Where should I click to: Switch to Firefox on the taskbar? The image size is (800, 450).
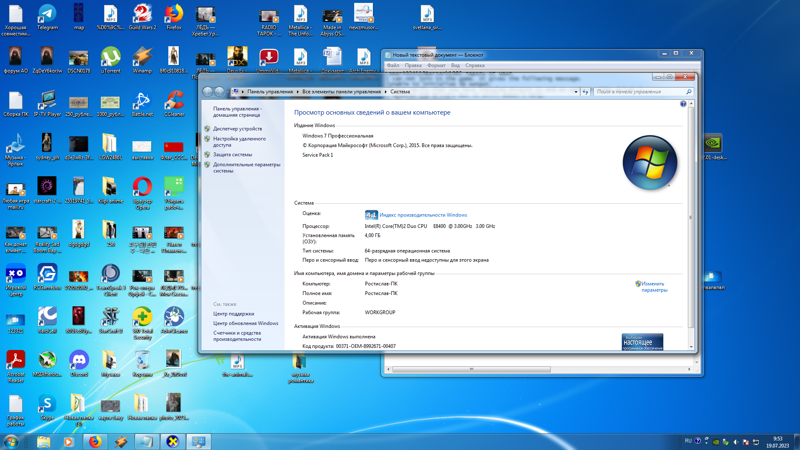(95, 442)
